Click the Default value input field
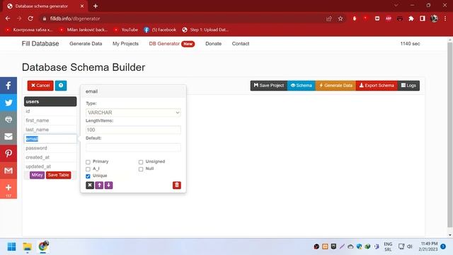This screenshot has width=453, height=255. (x=133, y=147)
